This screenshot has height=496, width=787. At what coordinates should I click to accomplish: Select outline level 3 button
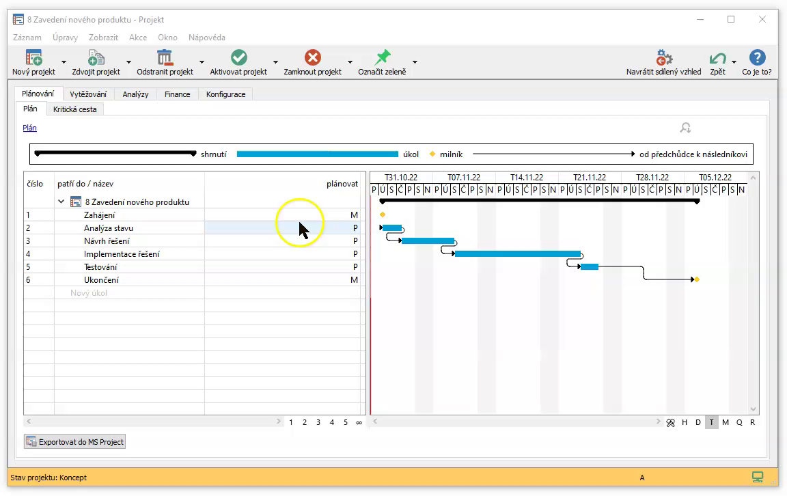click(x=318, y=422)
